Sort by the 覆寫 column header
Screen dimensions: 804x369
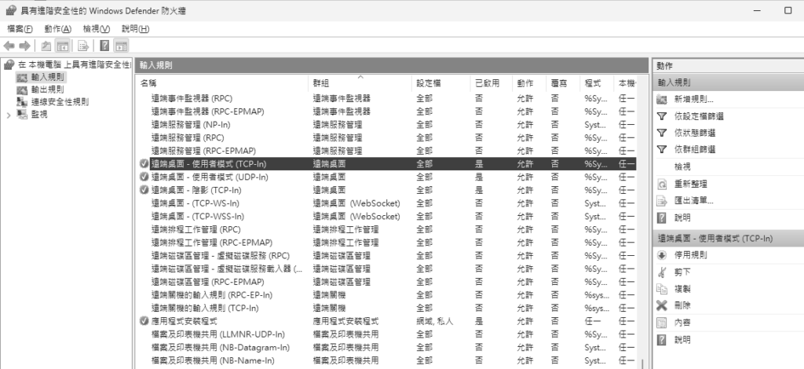click(563, 83)
